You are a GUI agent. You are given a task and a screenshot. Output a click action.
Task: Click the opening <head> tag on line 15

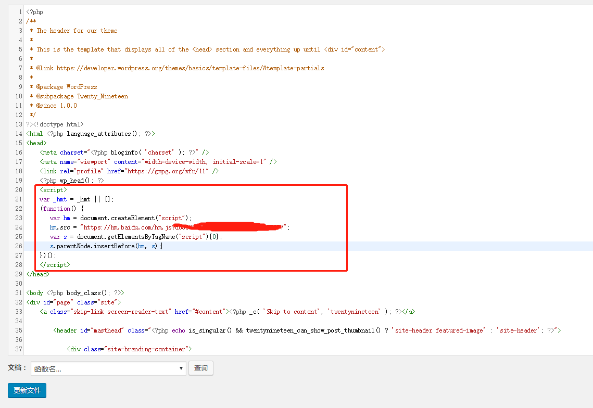point(36,143)
